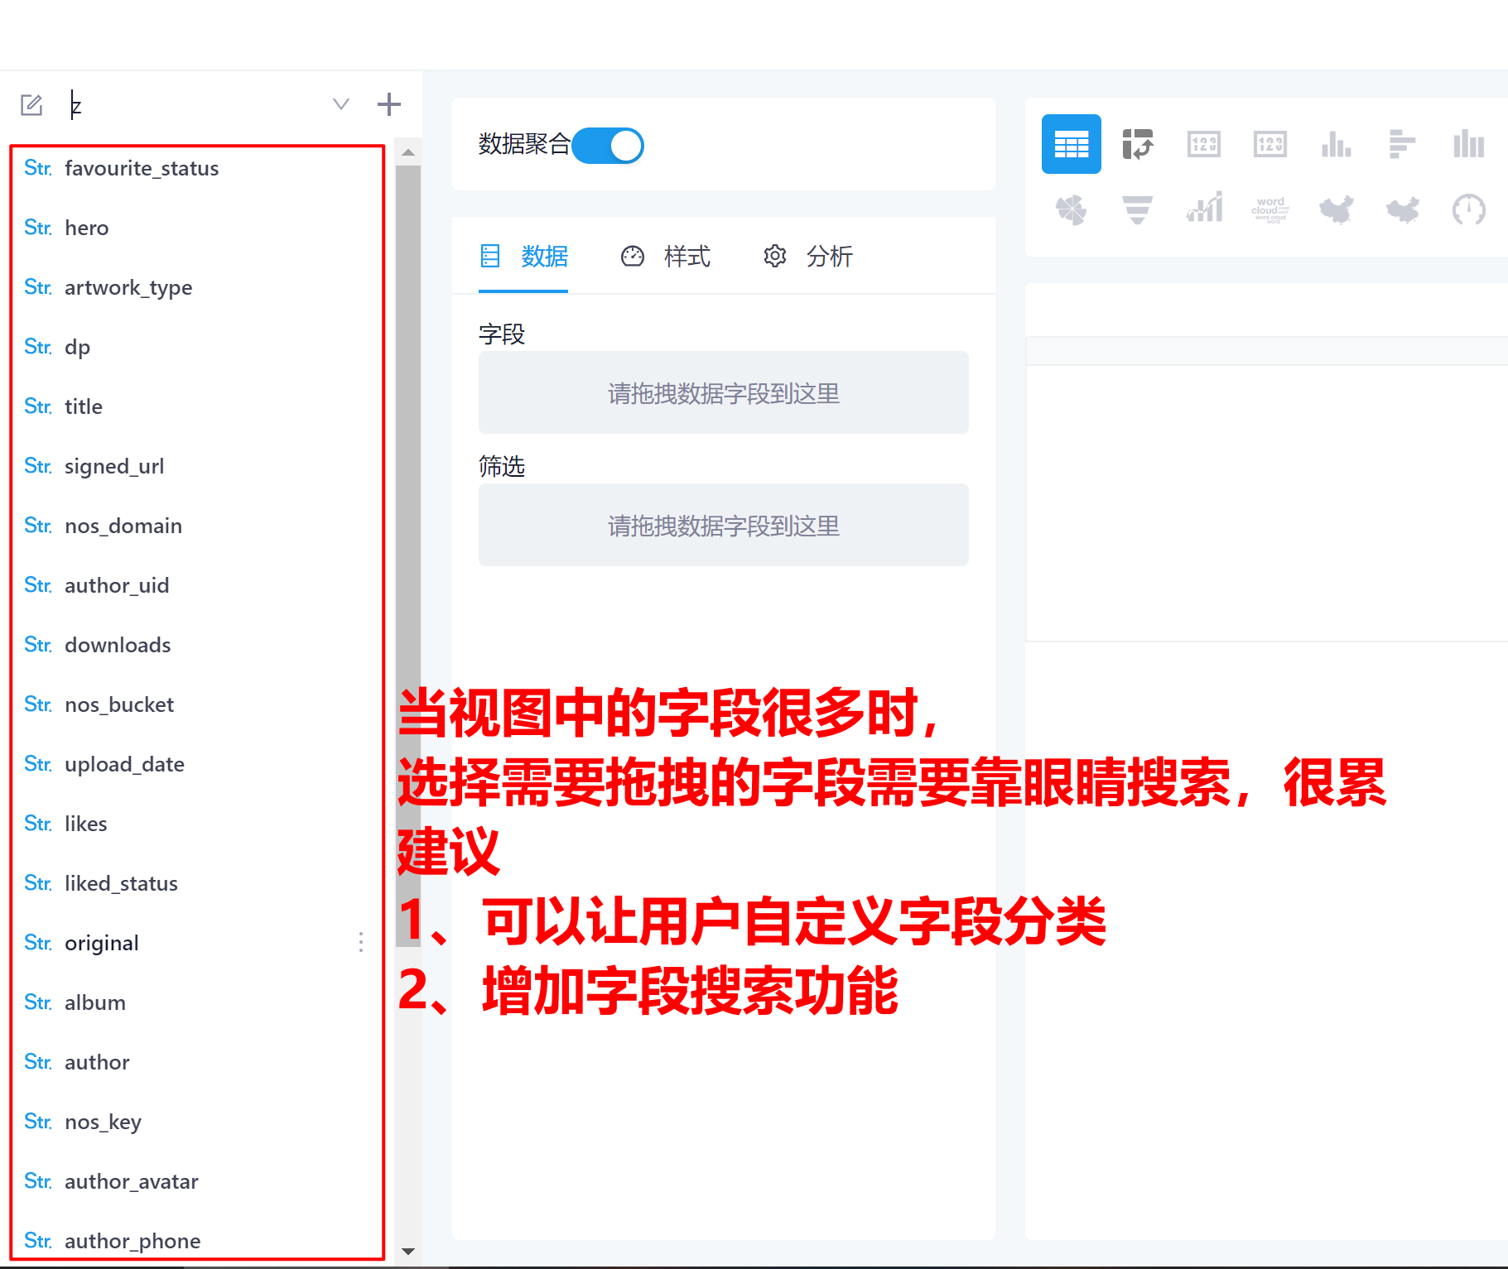Pick the pie chart type
The height and width of the screenshot is (1269, 1508).
pos(1071,209)
